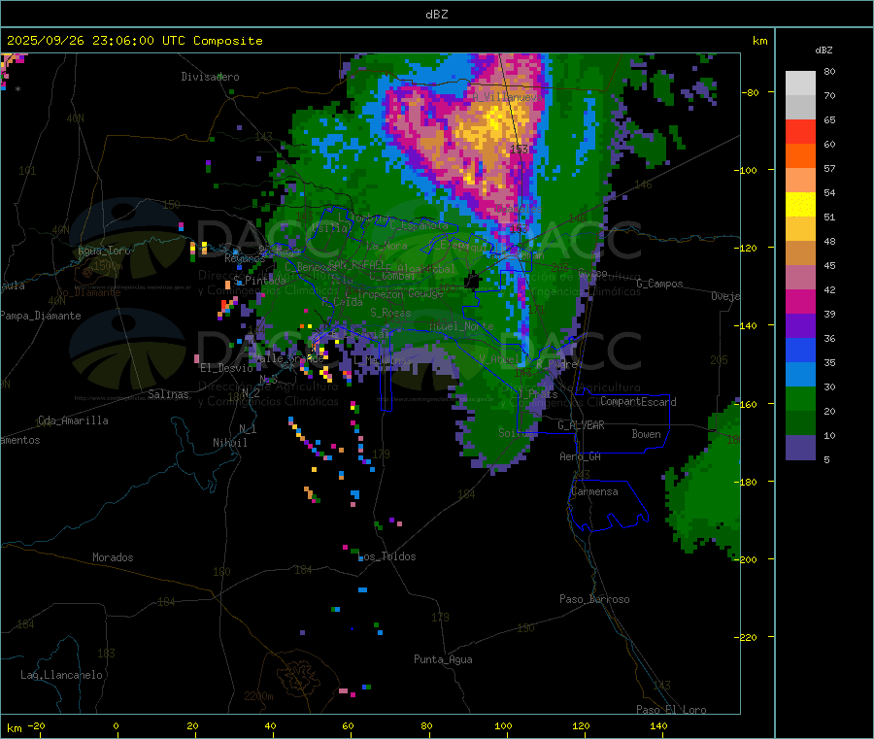Click the Paso_Barroso map label
The image size is (874, 739).
pyautogui.click(x=594, y=599)
